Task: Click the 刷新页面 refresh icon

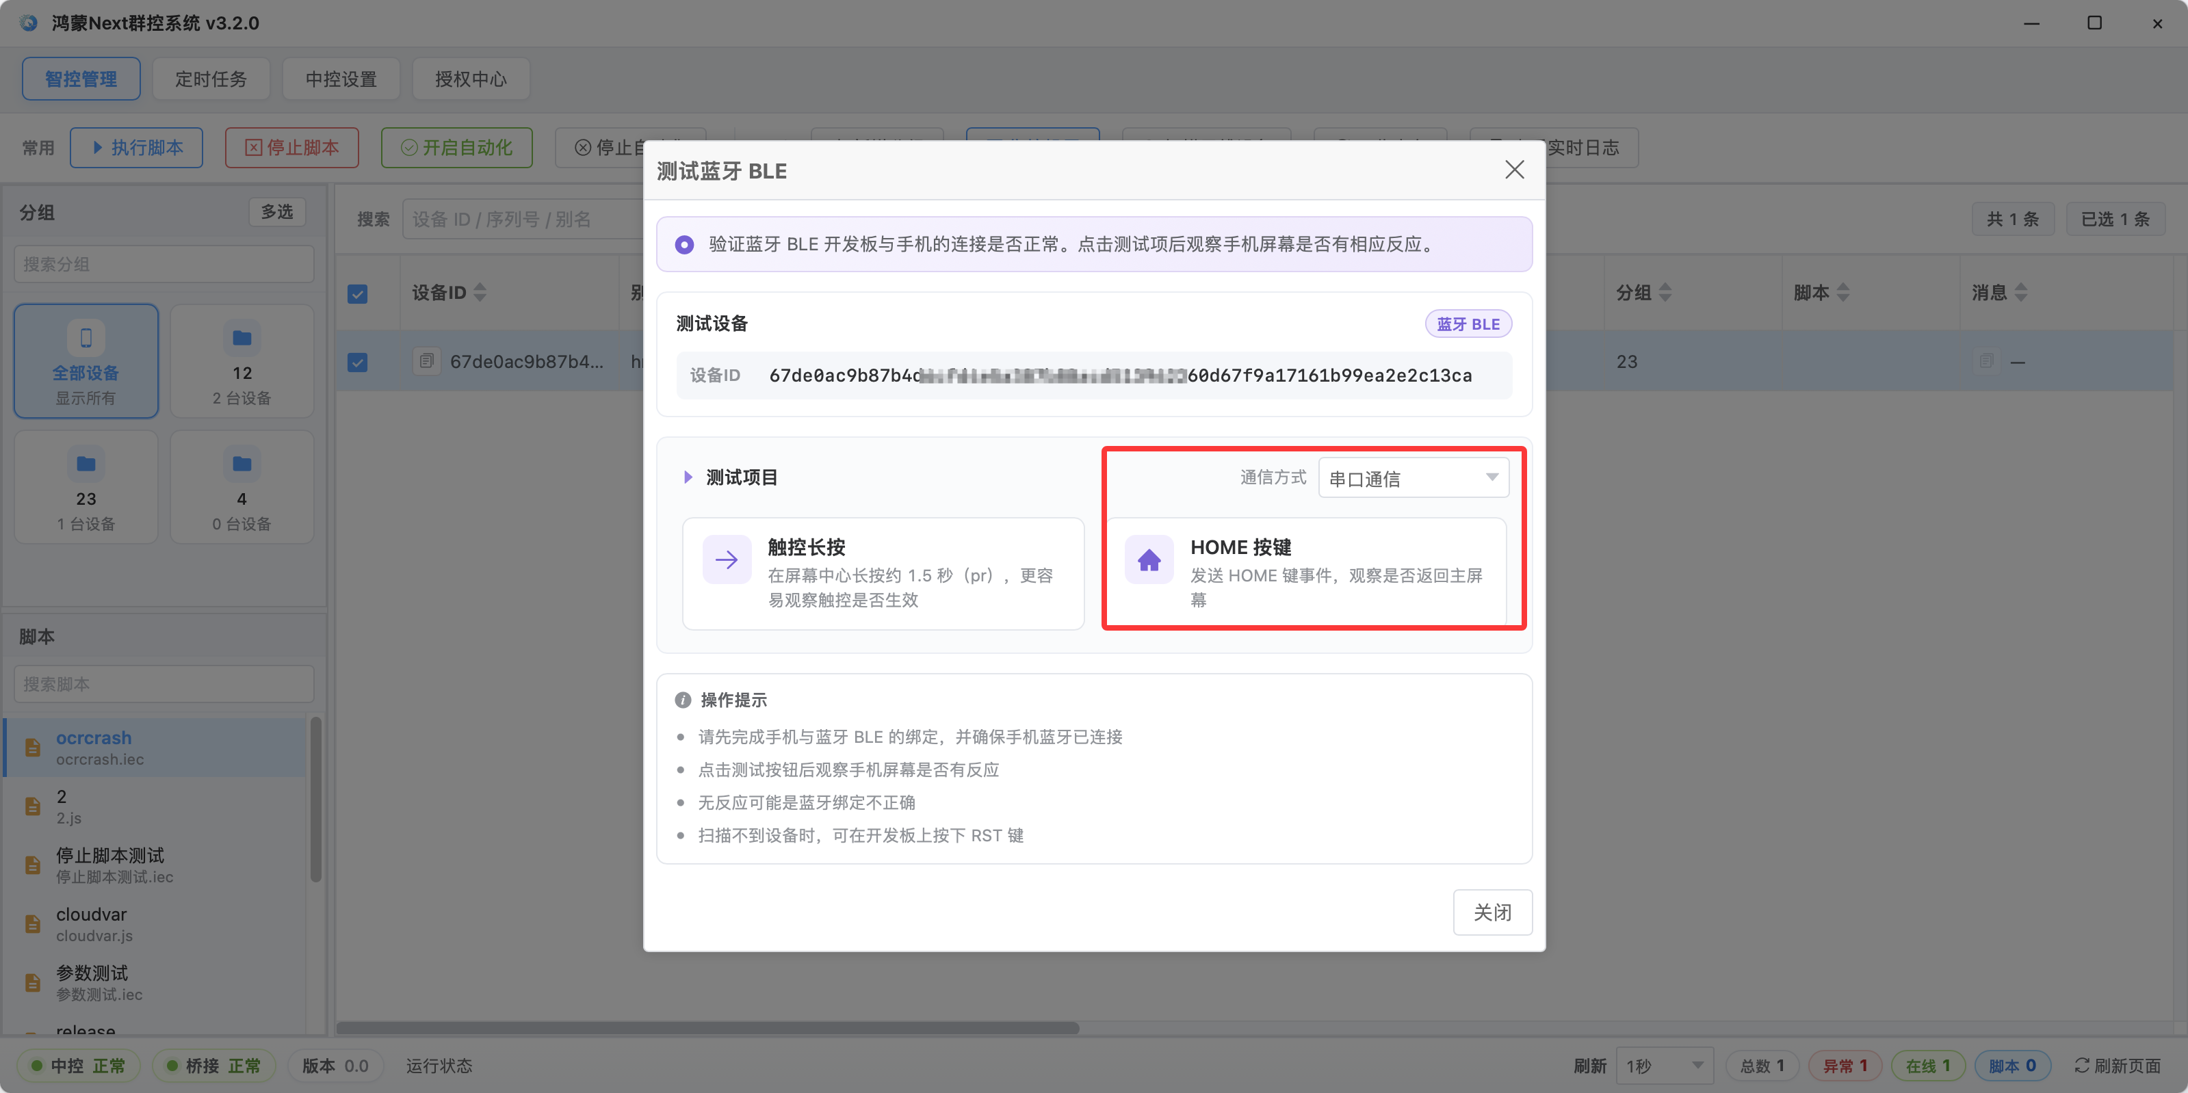Action: pos(2081,1066)
